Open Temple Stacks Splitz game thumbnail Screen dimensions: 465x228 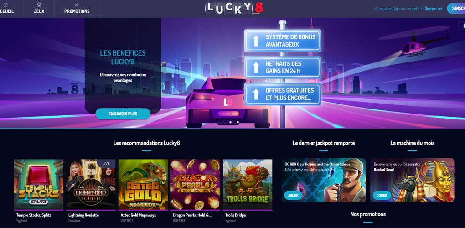point(39,184)
